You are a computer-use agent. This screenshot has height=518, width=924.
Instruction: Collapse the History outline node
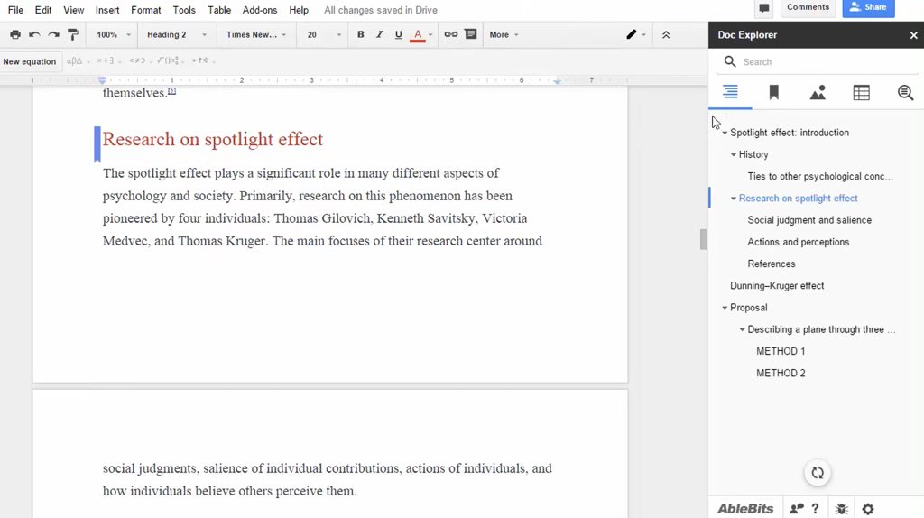[x=734, y=155]
